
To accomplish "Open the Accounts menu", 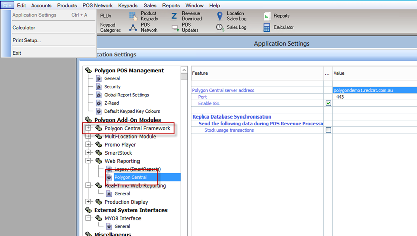I will pos(41,6).
